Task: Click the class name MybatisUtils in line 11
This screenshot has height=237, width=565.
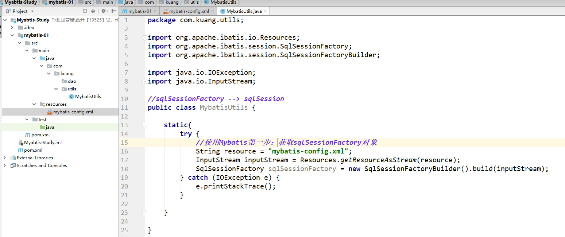Action: point(224,108)
